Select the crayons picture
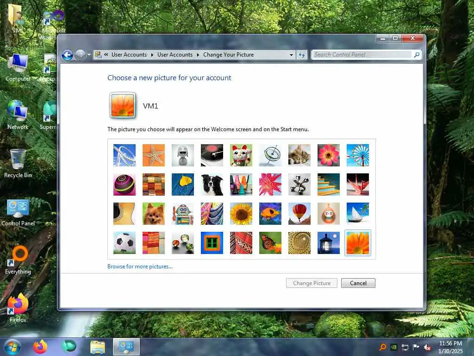 (x=241, y=184)
